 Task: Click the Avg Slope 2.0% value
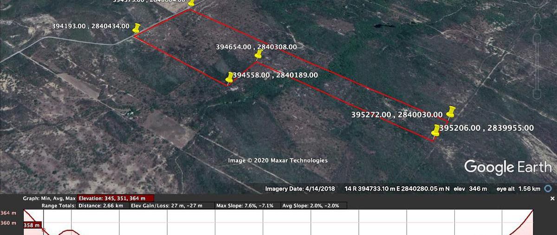[x=313, y=205]
